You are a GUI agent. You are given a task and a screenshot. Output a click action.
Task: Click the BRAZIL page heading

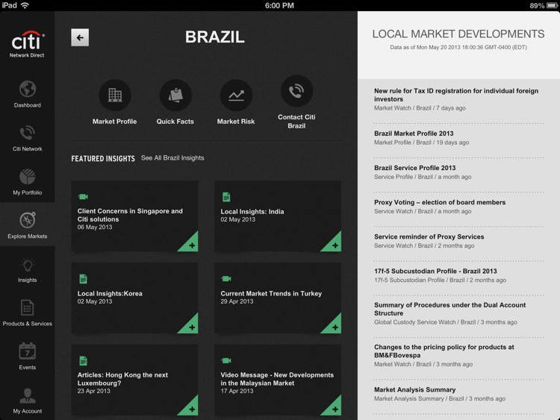click(x=215, y=37)
